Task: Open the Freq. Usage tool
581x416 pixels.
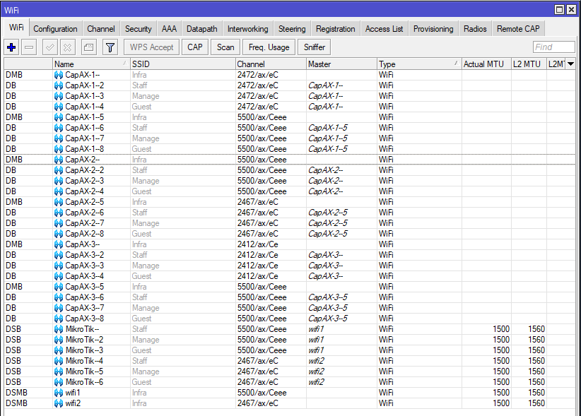Action: tap(268, 47)
